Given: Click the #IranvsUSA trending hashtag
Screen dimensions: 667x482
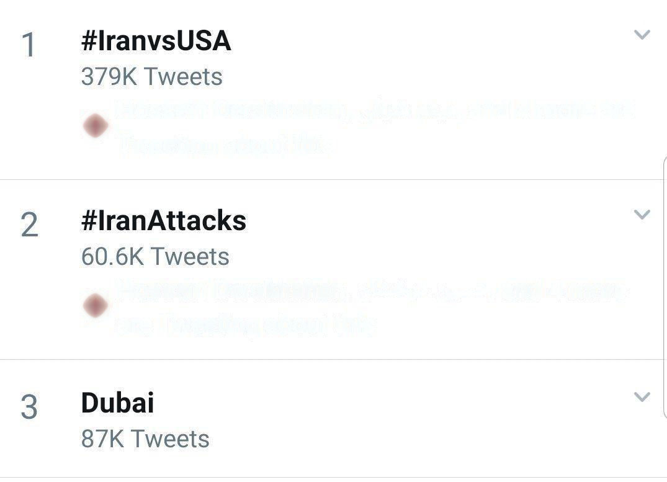Looking at the screenshot, I should [155, 41].
